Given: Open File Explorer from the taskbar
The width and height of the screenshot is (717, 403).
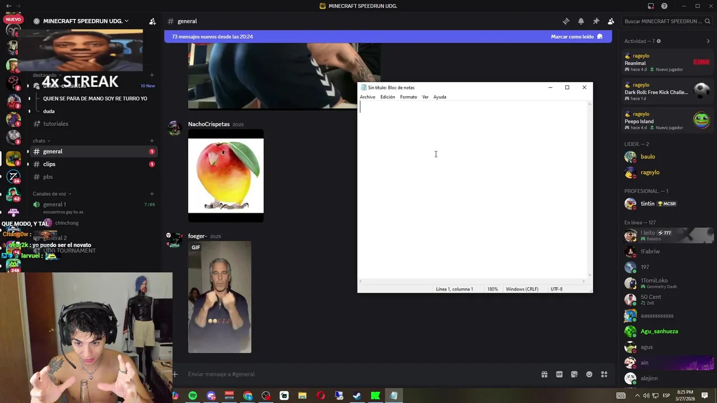Looking at the screenshot, I should 302,396.
